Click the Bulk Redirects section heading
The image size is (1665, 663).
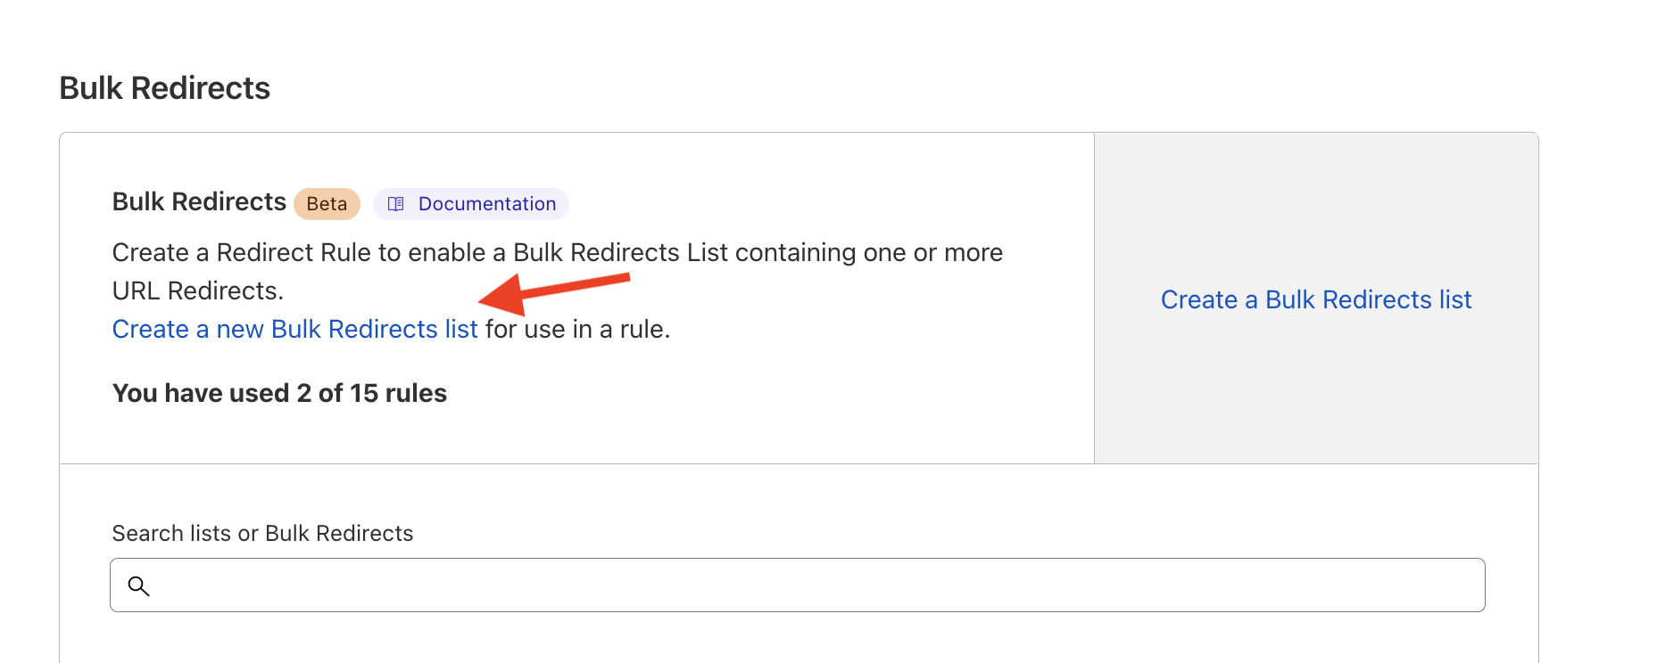pos(198,201)
